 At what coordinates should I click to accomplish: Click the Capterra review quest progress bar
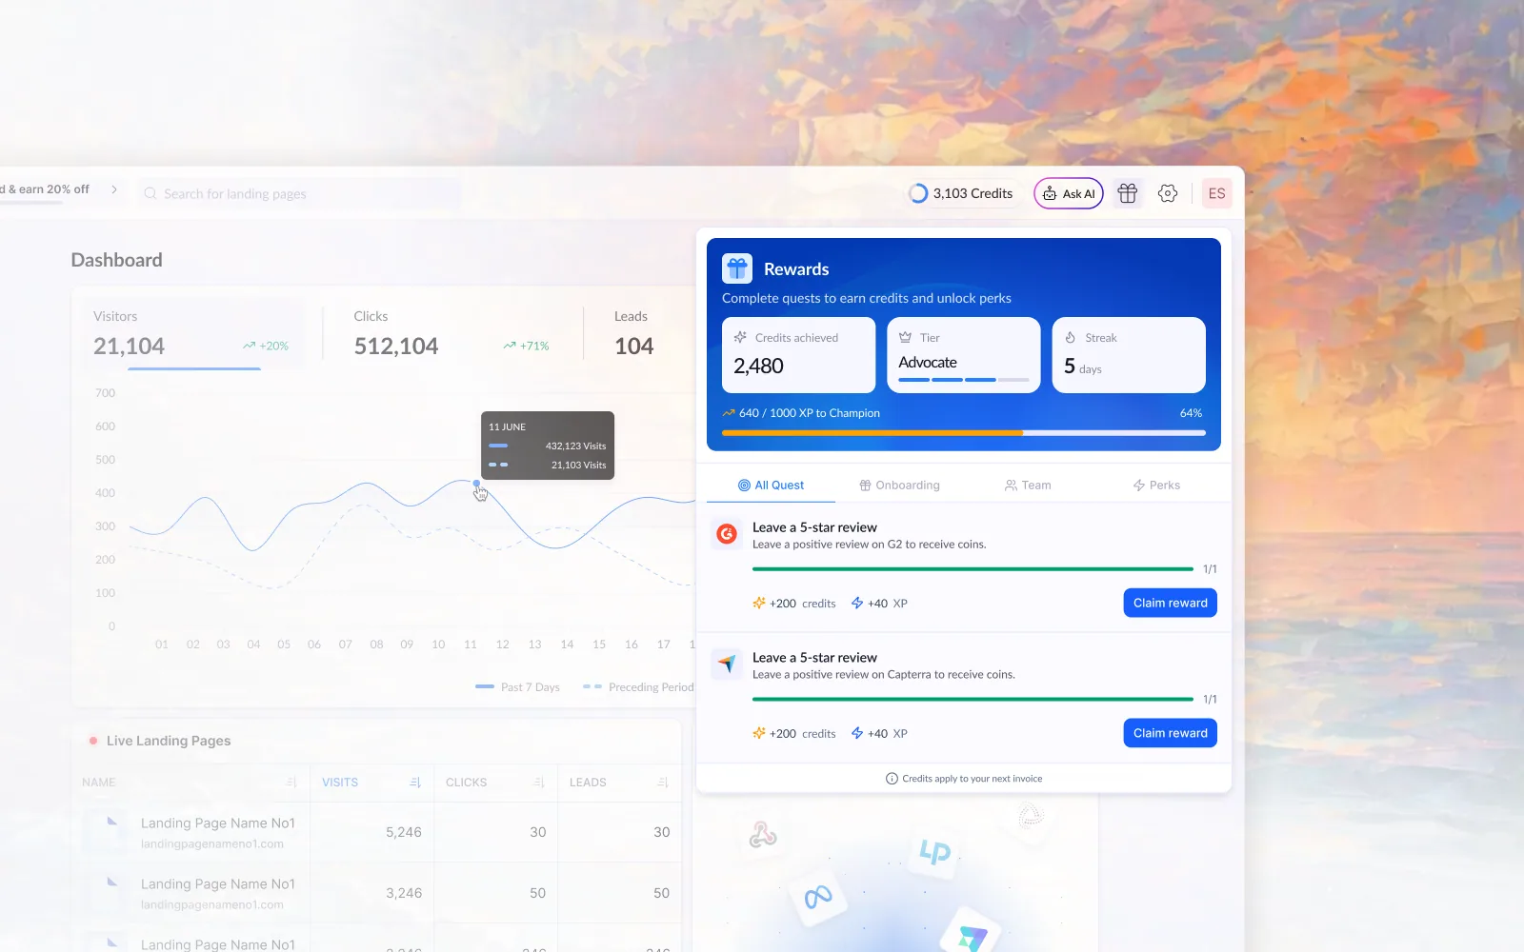[973, 699]
